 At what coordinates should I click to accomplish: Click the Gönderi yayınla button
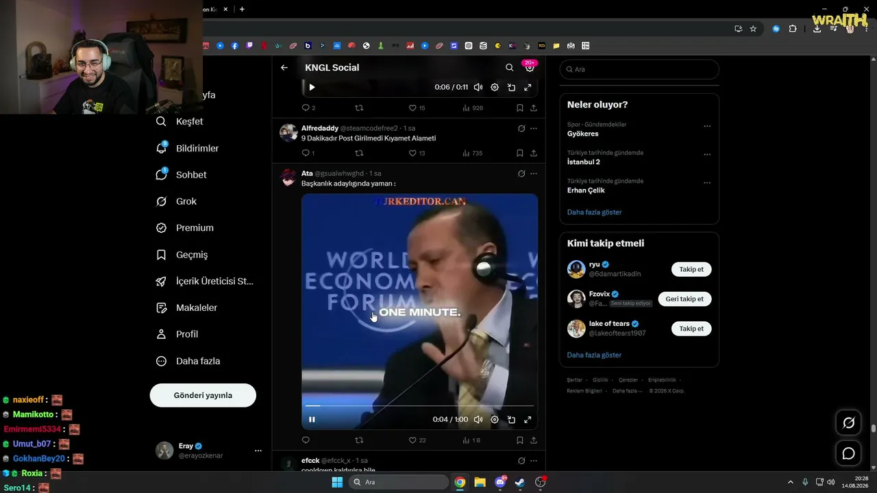(x=203, y=395)
